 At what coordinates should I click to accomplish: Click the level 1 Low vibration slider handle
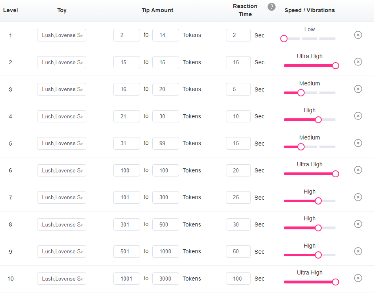284,39
